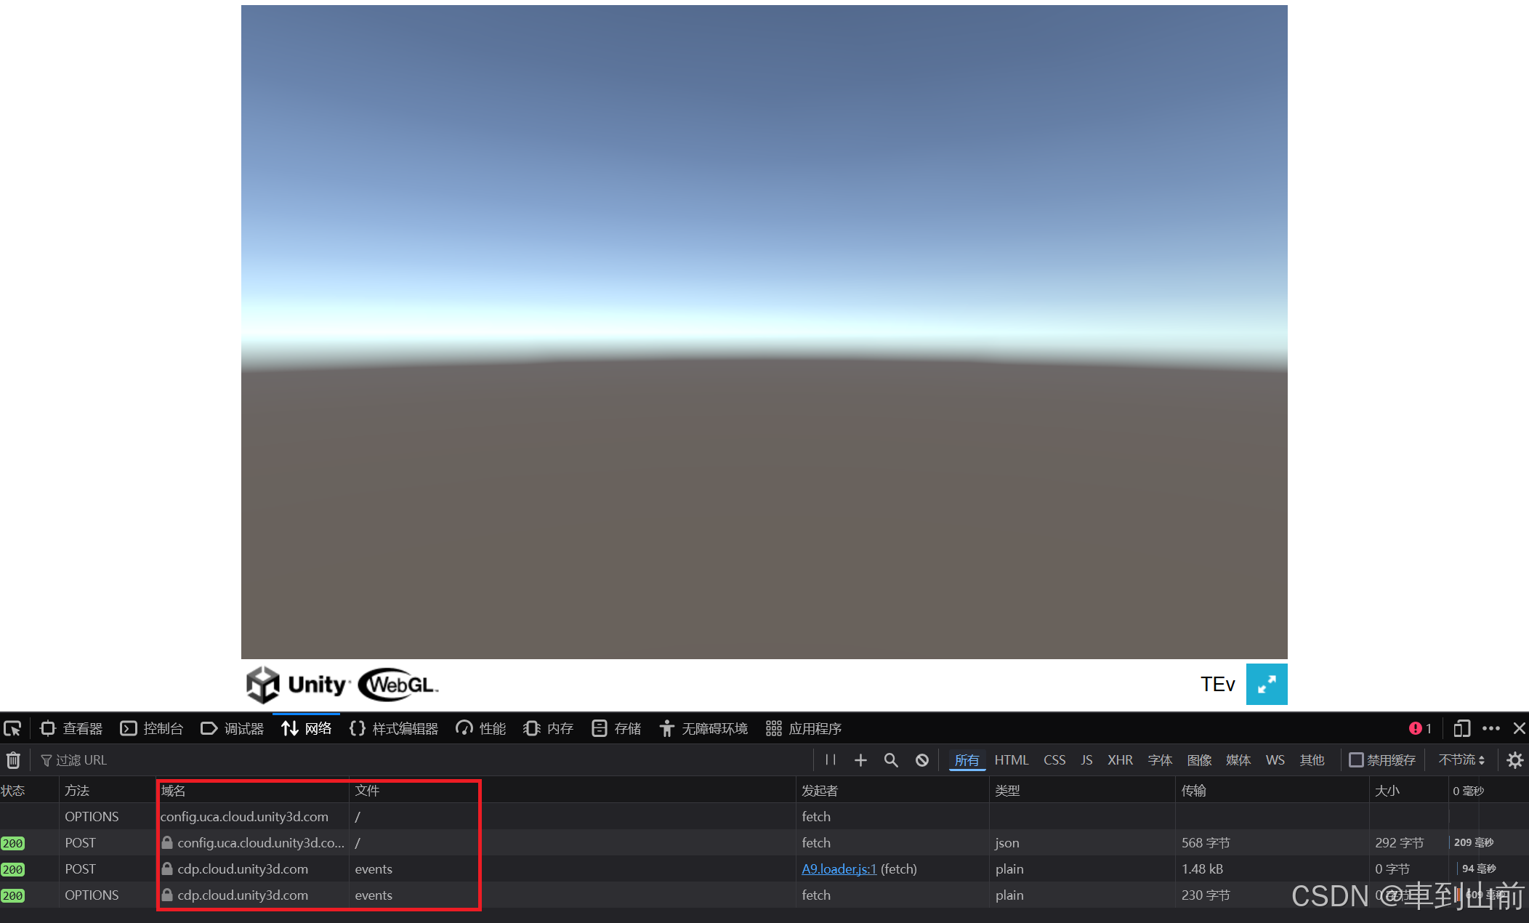Click the block URL icon
The image size is (1529, 923).
921,760
